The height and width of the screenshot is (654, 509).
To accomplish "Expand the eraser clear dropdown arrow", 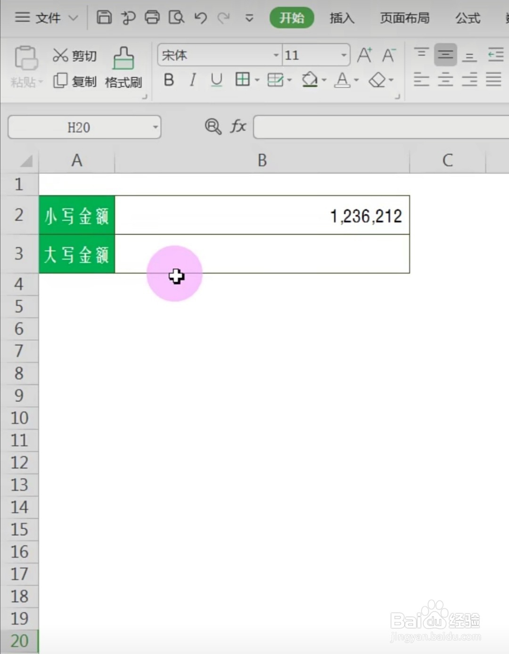I will point(391,80).
